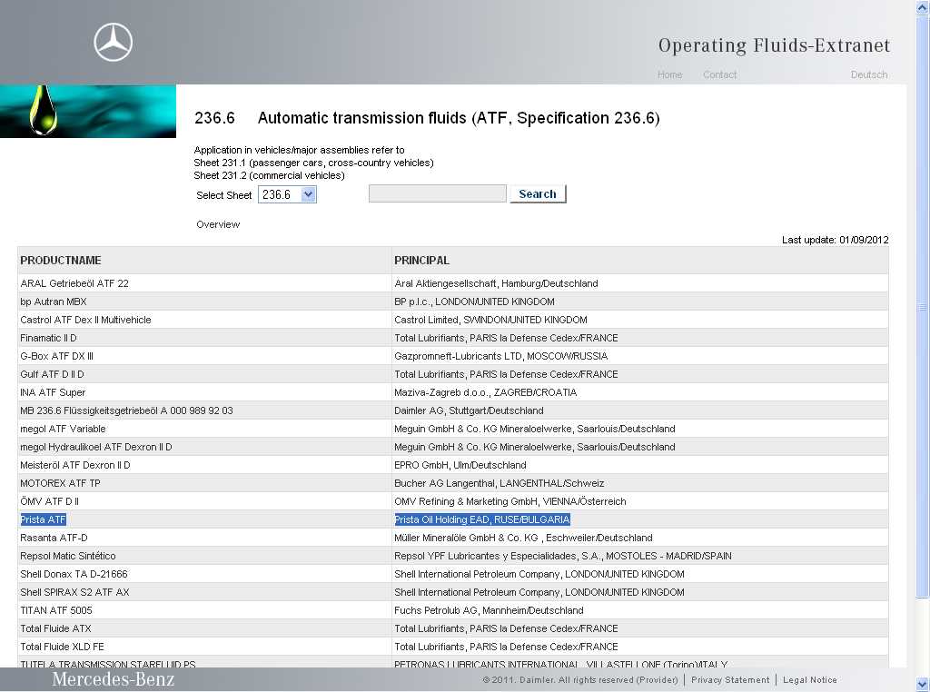Click Last update: 01/09/2012 text
This screenshot has height=692, width=930.
tap(836, 240)
